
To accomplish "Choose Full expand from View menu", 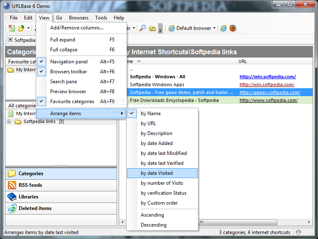I will (82, 40).
